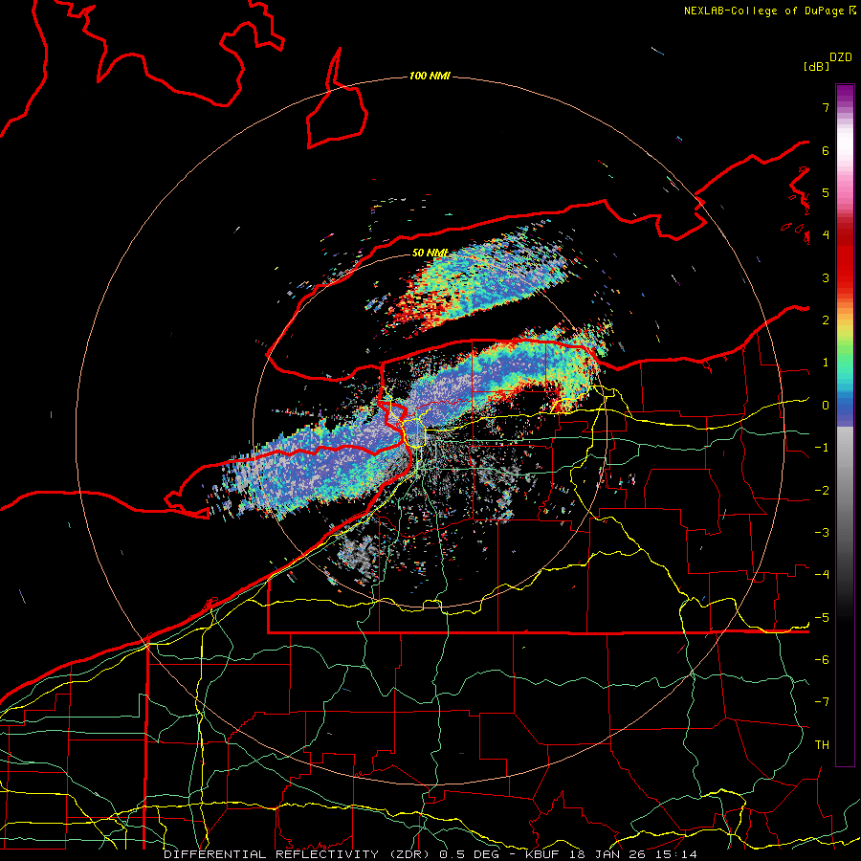Image resolution: width=861 pixels, height=861 pixels.
Task: Click the "0" scale label
Action: coord(826,406)
